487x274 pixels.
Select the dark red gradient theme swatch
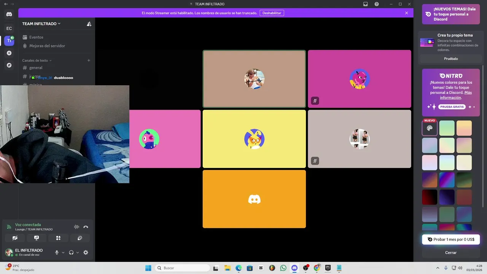click(x=430, y=197)
